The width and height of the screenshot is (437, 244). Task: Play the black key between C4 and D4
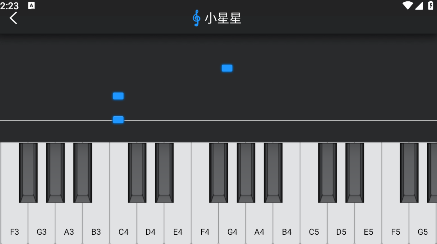[x=137, y=173]
